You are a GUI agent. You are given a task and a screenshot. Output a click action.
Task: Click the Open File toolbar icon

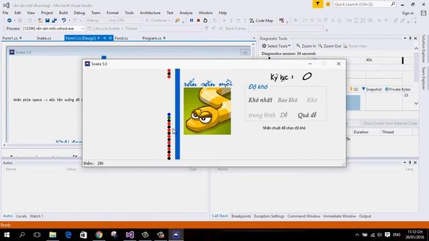[x=40, y=21]
